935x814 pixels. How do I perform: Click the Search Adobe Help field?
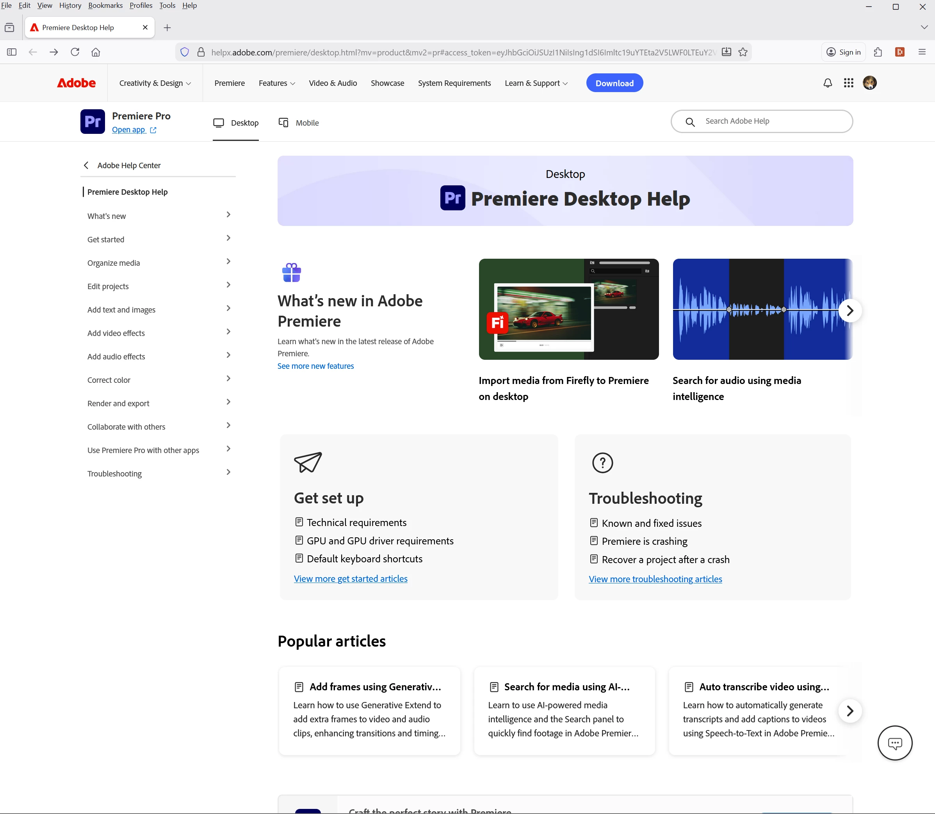[x=762, y=122]
